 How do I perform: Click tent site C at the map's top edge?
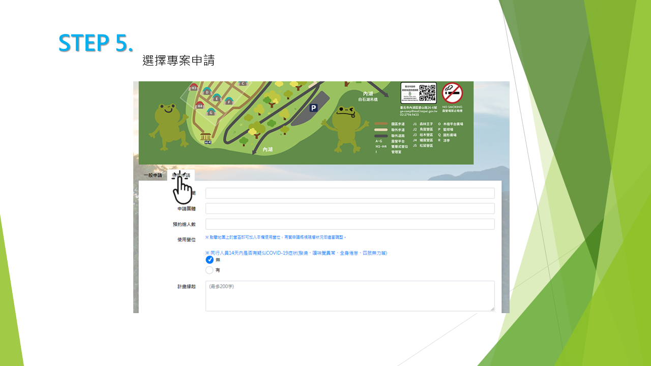coord(243,83)
